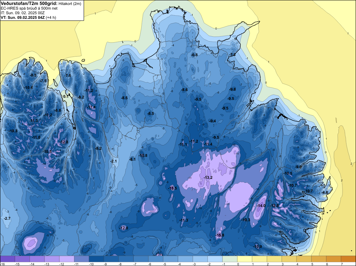Image resolution: width=356 pixels, height=266 pixels.
Task: Click the -6.8 temperature label
Action: [x=194, y=55]
